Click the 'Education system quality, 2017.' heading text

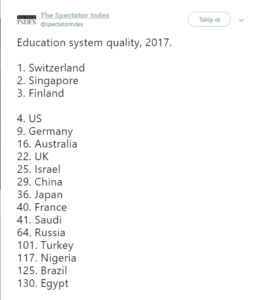pos(94,43)
